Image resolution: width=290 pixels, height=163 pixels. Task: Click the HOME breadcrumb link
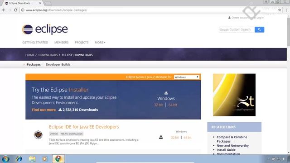click(30, 55)
